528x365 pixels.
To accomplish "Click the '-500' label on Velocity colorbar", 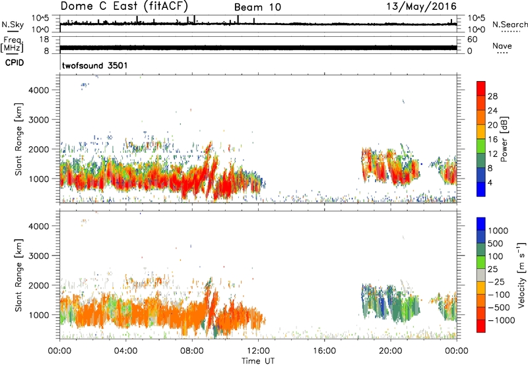I will [x=499, y=308].
